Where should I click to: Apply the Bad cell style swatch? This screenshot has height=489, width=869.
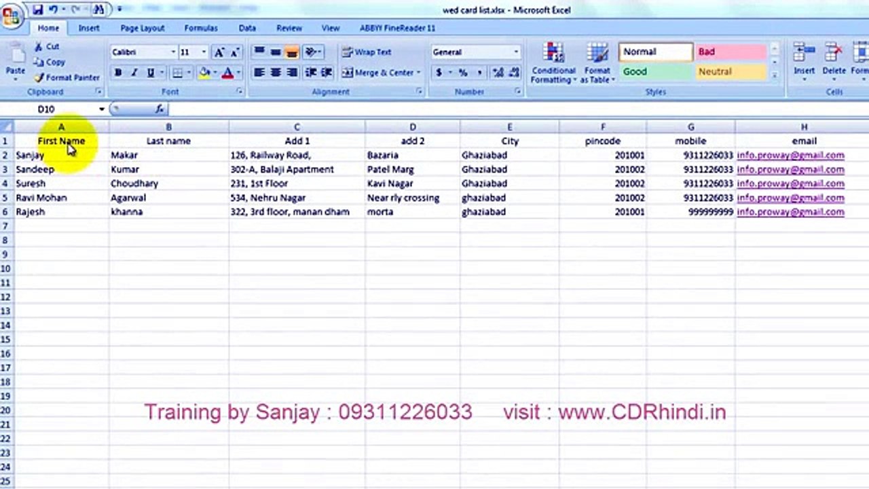pos(732,52)
